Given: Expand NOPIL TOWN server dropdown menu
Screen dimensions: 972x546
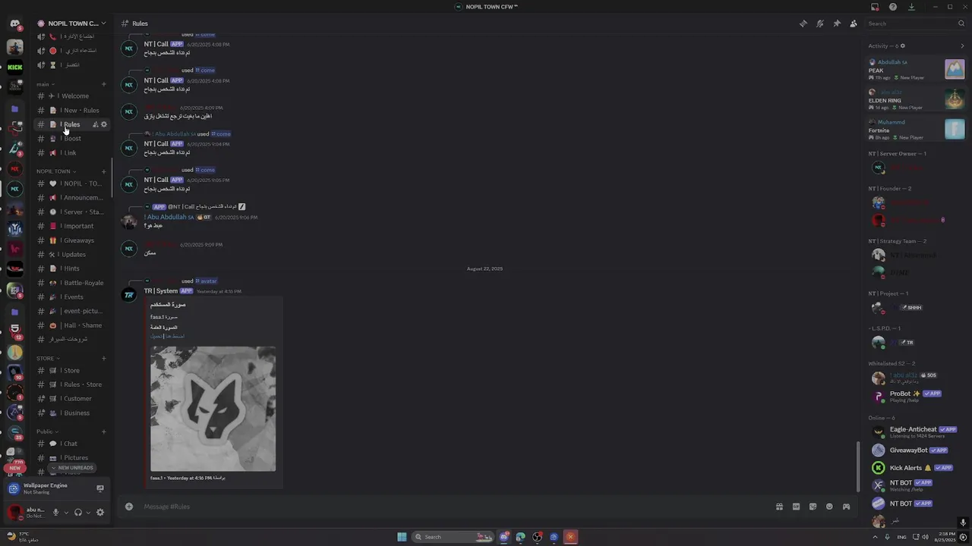Looking at the screenshot, I should coord(73,24).
